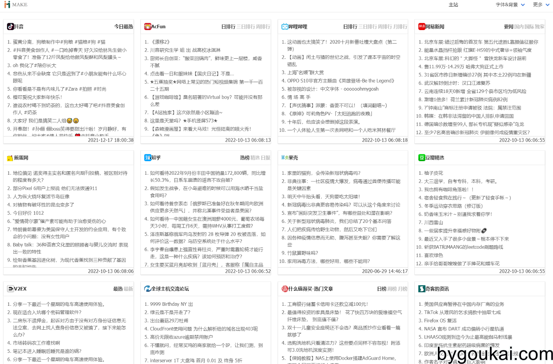Click 网易新闻 timestamp '2022-10-13 06:06:55'
The height and width of the screenshot is (364, 553).
tap(522, 140)
